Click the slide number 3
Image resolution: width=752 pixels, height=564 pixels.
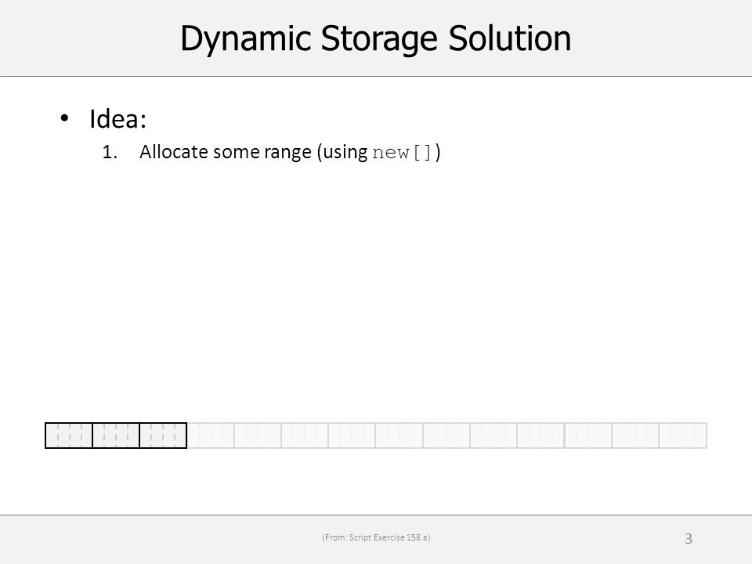[689, 539]
